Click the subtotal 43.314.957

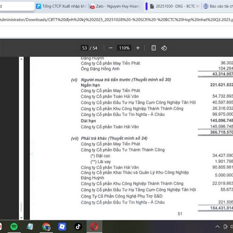click(223, 74)
